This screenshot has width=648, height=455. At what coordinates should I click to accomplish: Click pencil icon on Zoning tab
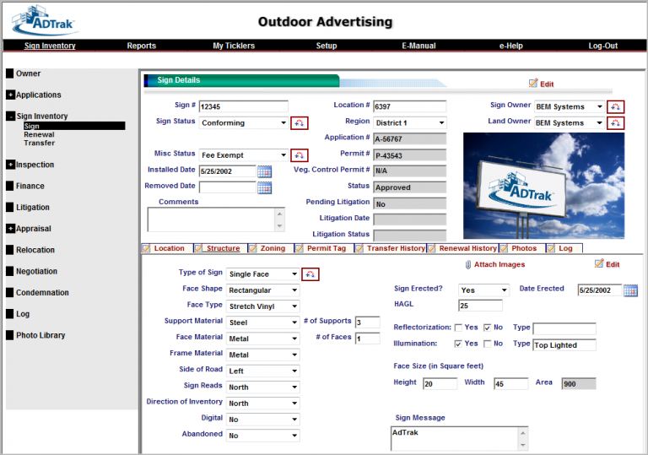pos(252,248)
